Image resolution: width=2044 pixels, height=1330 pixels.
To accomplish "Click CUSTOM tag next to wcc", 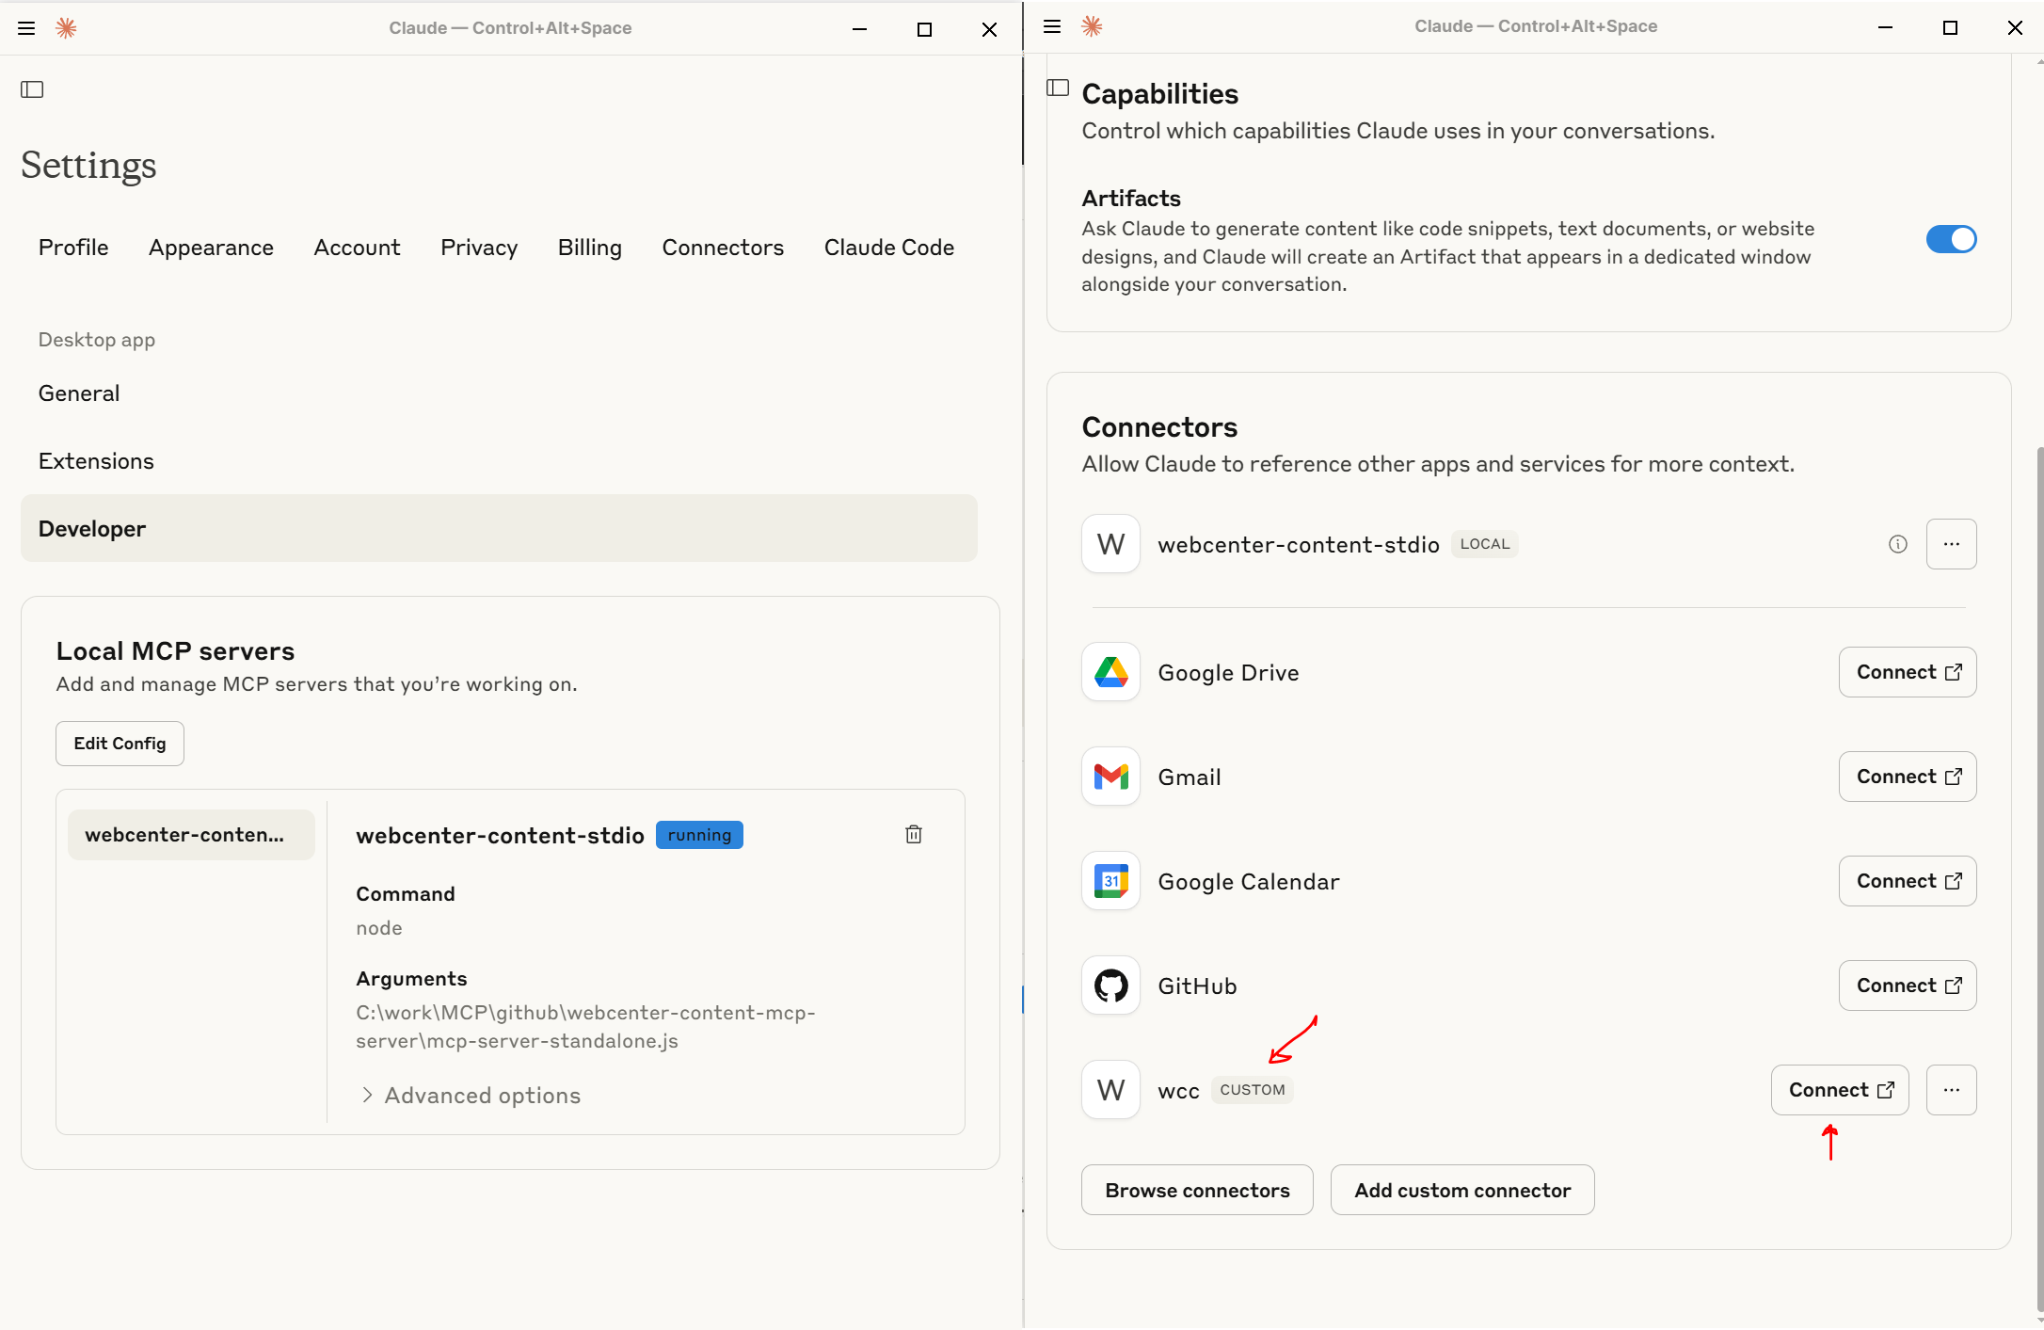I will point(1252,1090).
